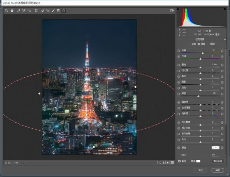Select the Hand tool
The height and width of the screenshot is (177, 230).
pyautogui.click(x=12, y=11)
